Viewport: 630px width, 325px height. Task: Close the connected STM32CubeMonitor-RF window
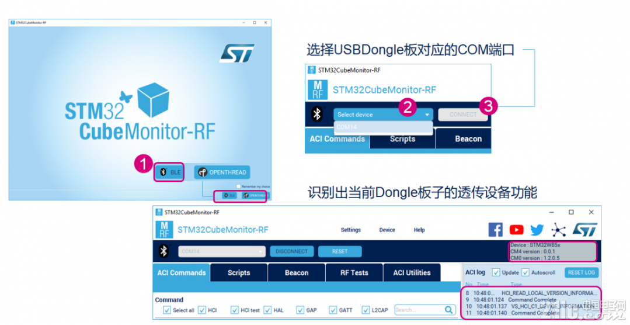click(x=591, y=212)
